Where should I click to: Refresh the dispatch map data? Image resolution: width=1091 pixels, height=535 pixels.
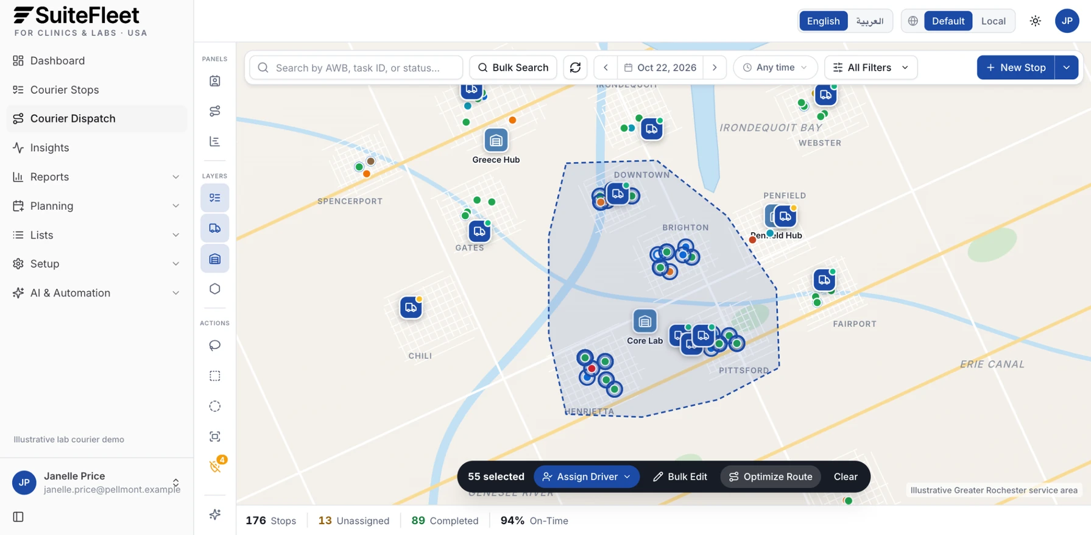tap(575, 68)
